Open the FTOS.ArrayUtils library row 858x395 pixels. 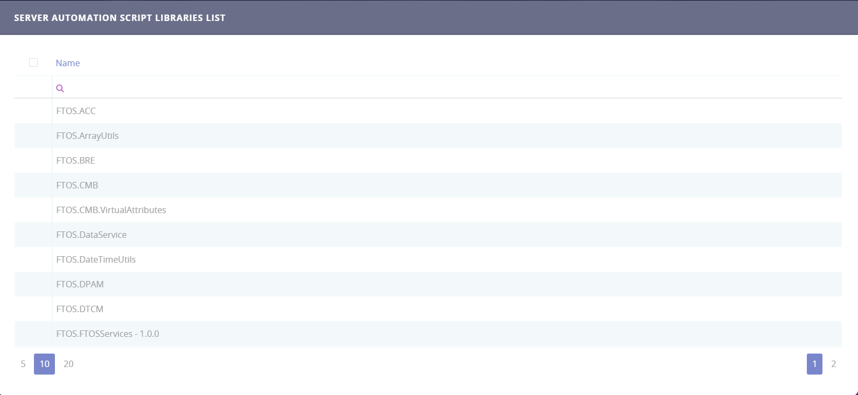click(x=87, y=136)
